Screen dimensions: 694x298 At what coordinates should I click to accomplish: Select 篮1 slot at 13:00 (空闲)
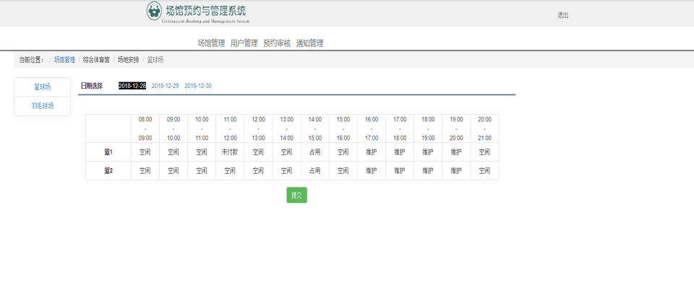[x=287, y=152]
